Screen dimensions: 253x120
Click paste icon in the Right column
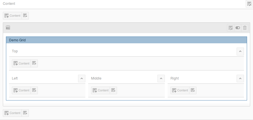pos(193,90)
